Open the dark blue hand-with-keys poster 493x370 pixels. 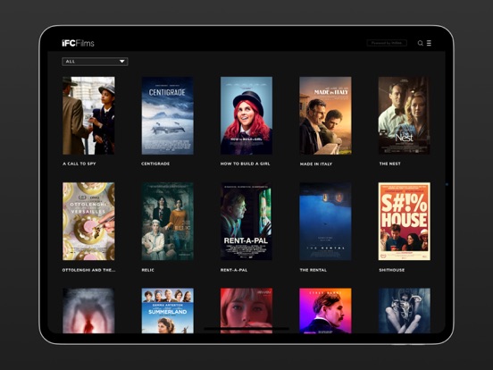click(405, 310)
